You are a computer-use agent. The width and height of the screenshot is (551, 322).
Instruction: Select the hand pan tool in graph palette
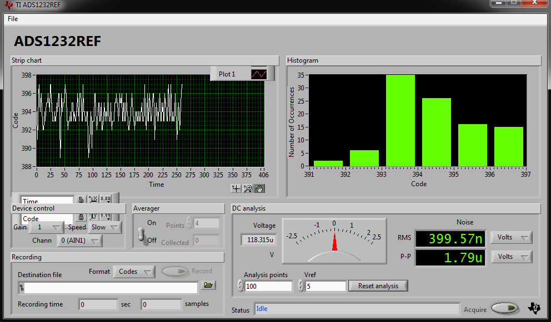259,188
